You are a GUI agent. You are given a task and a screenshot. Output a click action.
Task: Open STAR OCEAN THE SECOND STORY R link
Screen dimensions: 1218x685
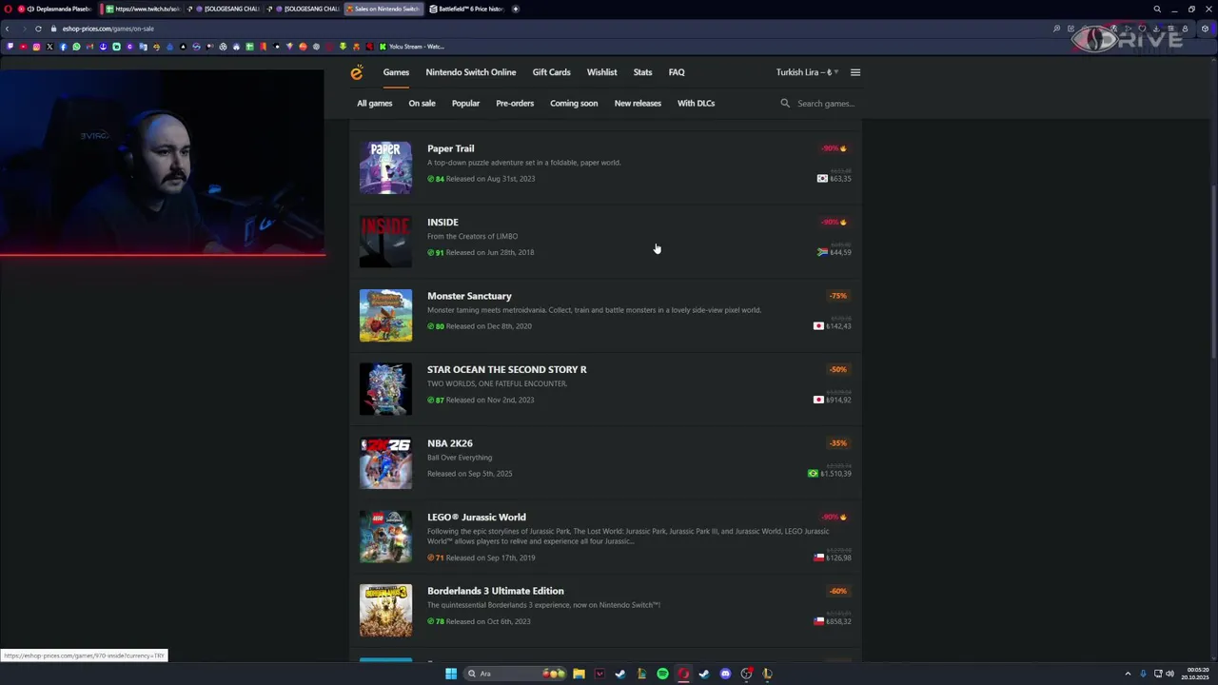(506, 369)
